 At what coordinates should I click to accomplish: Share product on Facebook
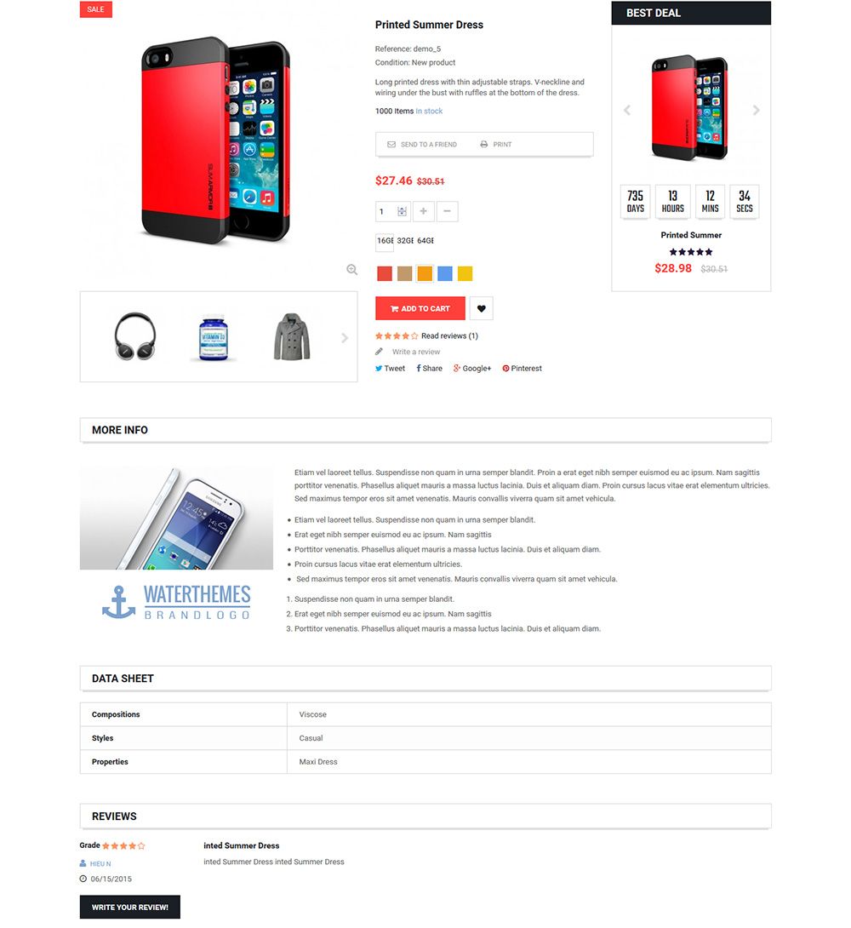pyautogui.click(x=430, y=368)
